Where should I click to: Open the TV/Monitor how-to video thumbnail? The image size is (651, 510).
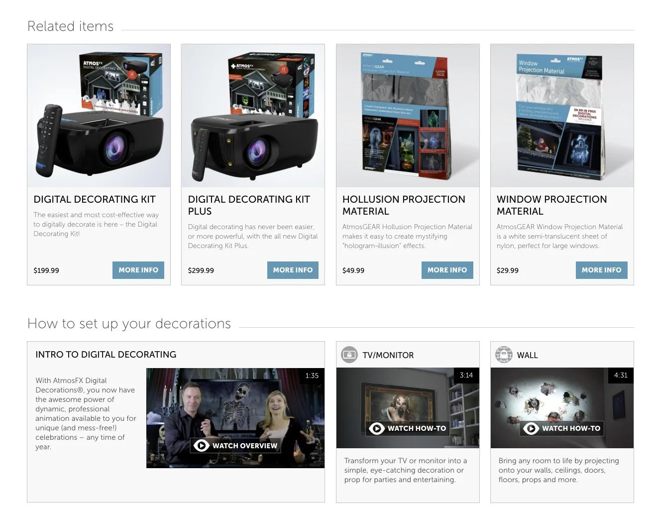click(x=408, y=408)
